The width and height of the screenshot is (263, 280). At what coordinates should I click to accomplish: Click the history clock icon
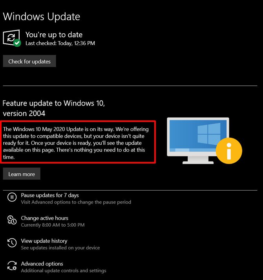click(x=12, y=243)
